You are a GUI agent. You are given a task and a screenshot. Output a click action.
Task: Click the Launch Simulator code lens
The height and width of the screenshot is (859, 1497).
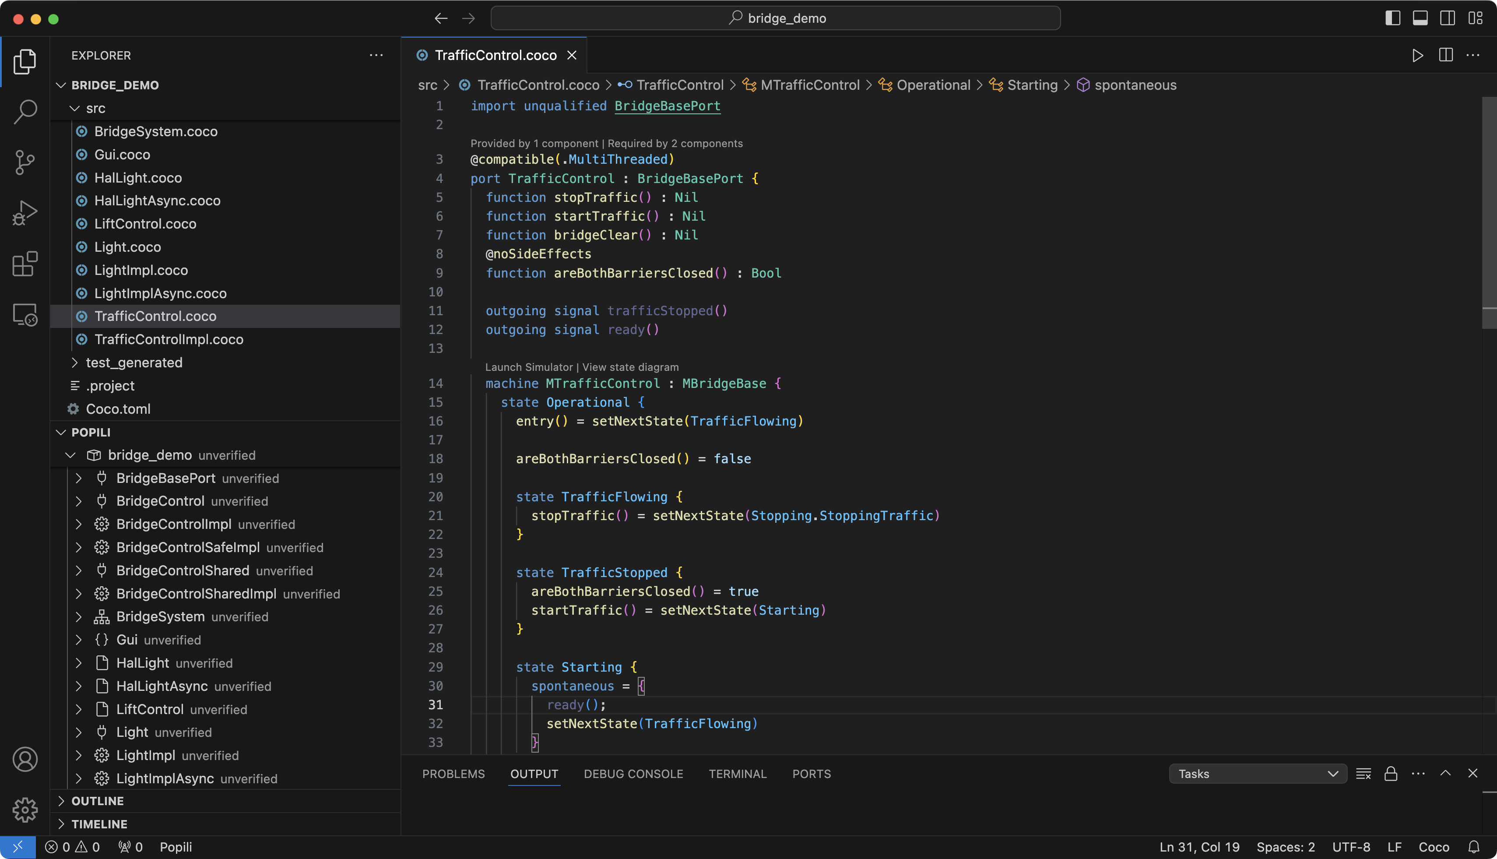pyautogui.click(x=528, y=367)
